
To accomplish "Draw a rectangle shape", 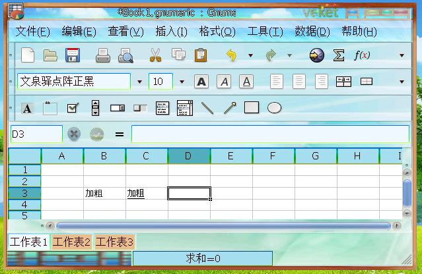I will click(x=252, y=107).
